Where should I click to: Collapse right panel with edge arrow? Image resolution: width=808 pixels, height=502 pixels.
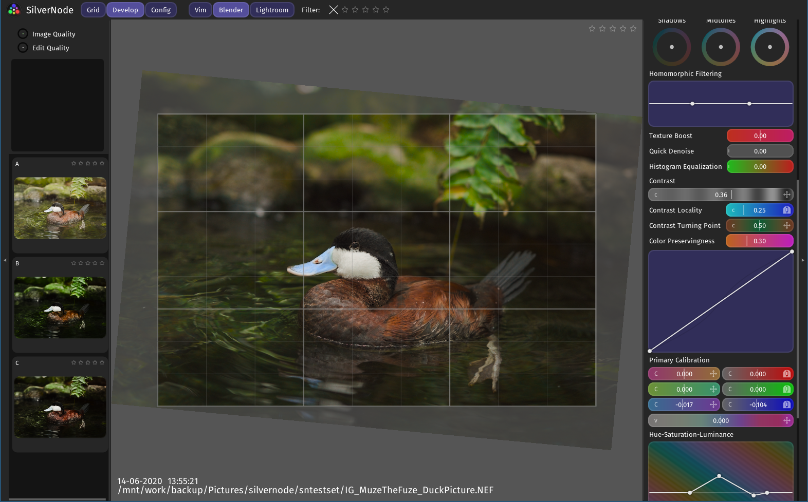coord(803,260)
